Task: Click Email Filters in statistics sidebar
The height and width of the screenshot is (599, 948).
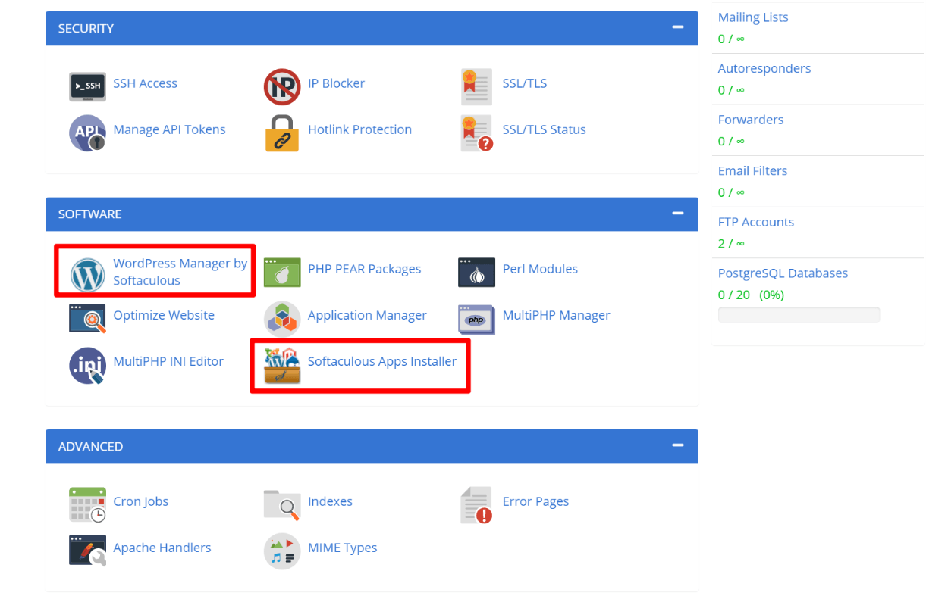Action: tap(752, 171)
